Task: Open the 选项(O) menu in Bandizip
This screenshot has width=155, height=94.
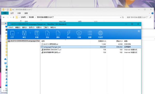Action: (32, 27)
